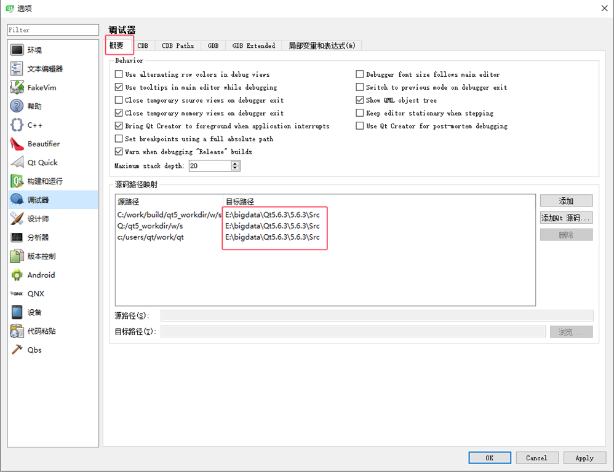614x472 pixels.
Task: Toggle warn when debugging Release builds
Action: [x=119, y=151]
